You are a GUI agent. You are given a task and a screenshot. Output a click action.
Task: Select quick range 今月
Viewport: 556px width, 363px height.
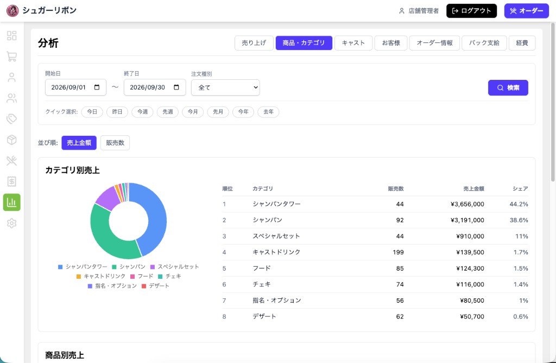coord(193,112)
